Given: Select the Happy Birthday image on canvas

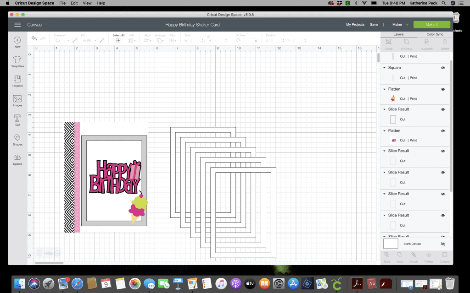Looking at the screenshot, I should coord(115,177).
